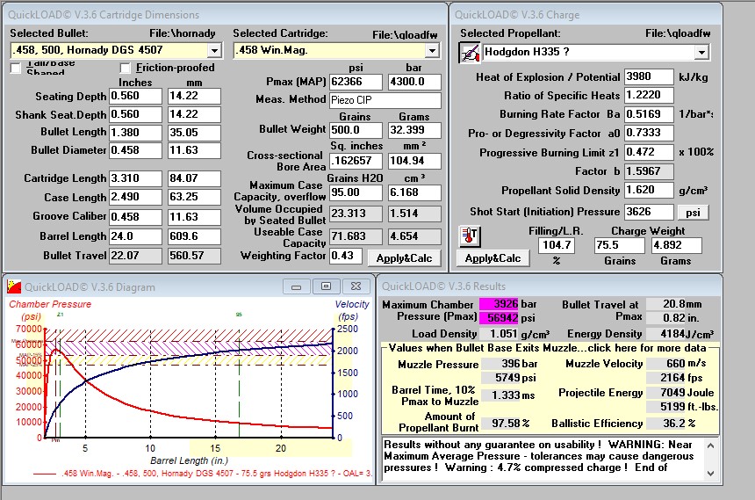755x500 pixels.
Task: Open the Selected Propellant dropdown
Action: [701, 52]
